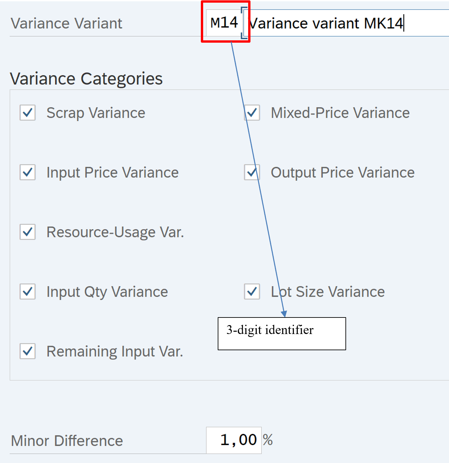Toggle the Input Qty Variance checkbox
This screenshot has width=449, height=463.
(27, 292)
